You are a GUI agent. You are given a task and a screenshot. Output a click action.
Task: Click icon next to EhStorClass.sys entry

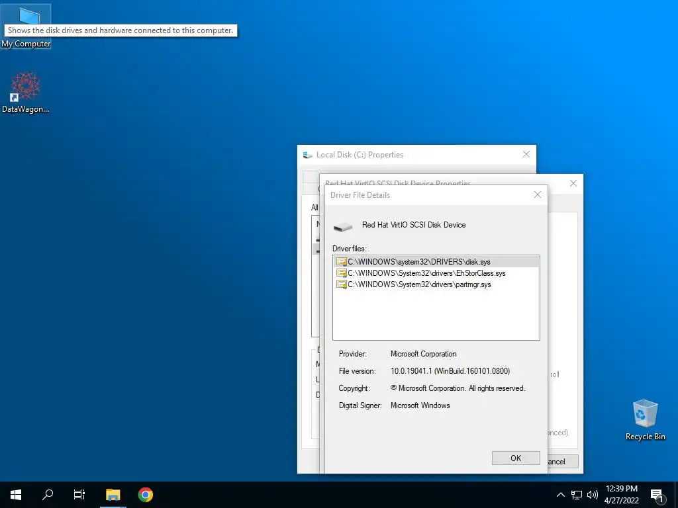[341, 273]
